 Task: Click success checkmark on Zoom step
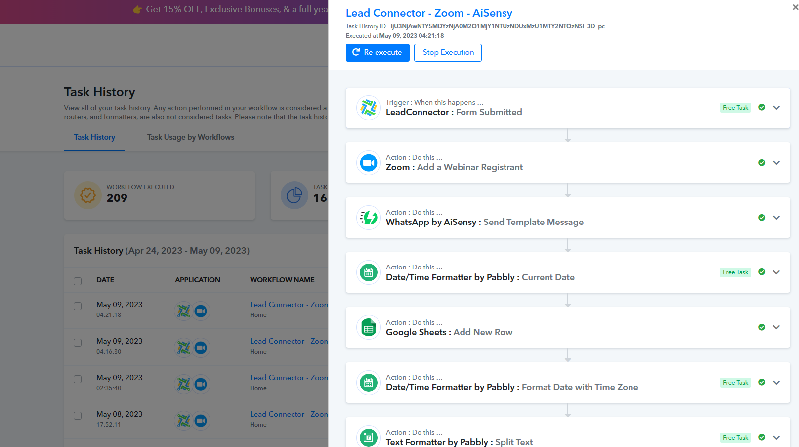[762, 163]
